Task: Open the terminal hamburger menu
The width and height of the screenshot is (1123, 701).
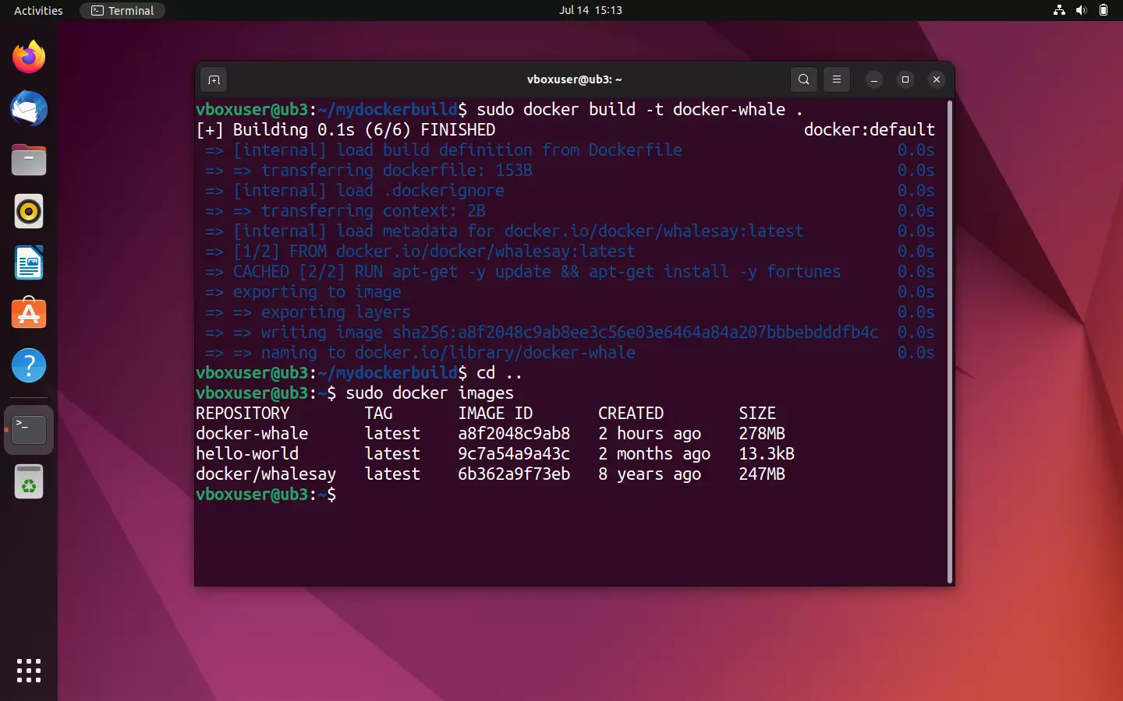Action: point(836,79)
